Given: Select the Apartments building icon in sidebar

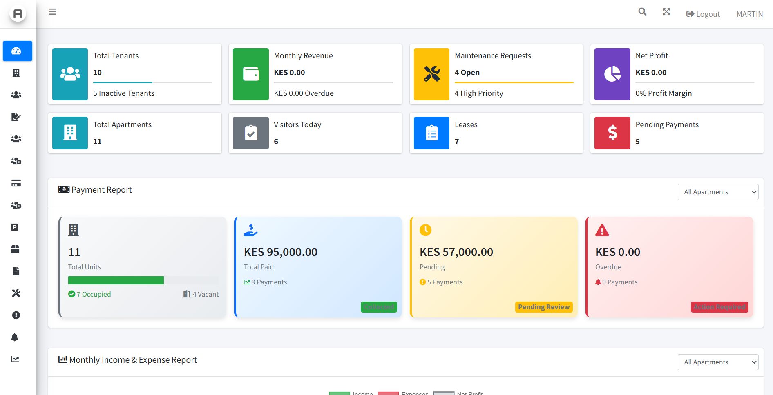Looking at the screenshot, I should 16,73.
